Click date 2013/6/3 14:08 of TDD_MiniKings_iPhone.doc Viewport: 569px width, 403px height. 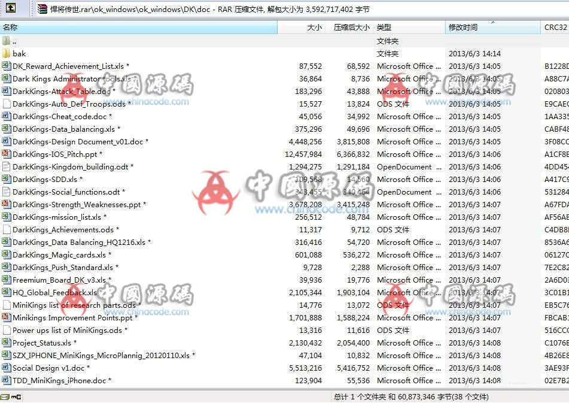pos(474,380)
